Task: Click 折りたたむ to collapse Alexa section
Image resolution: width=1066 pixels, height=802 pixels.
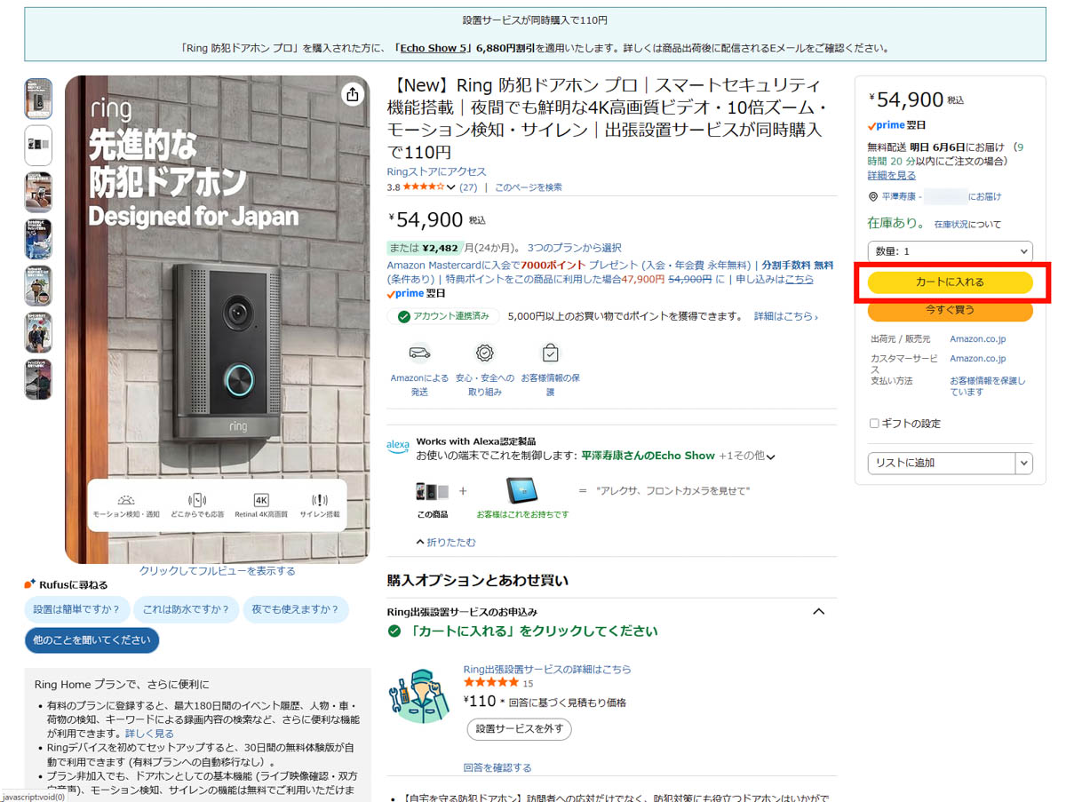Action: pos(446,542)
